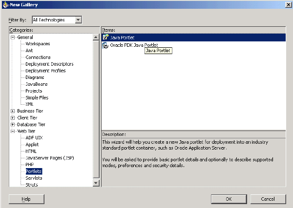Click the Java Portlet item text

click(122, 38)
